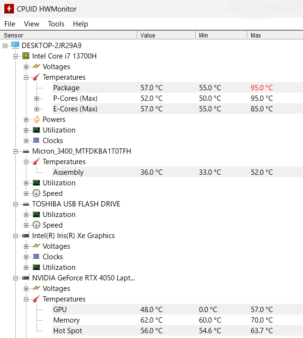Screen dimensions: 303x338
Task: Open the File menu
Action: point(10,24)
